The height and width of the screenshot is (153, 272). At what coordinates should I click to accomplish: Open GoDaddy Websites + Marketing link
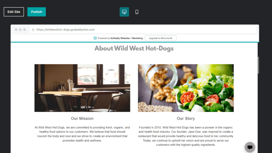click(126, 38)
